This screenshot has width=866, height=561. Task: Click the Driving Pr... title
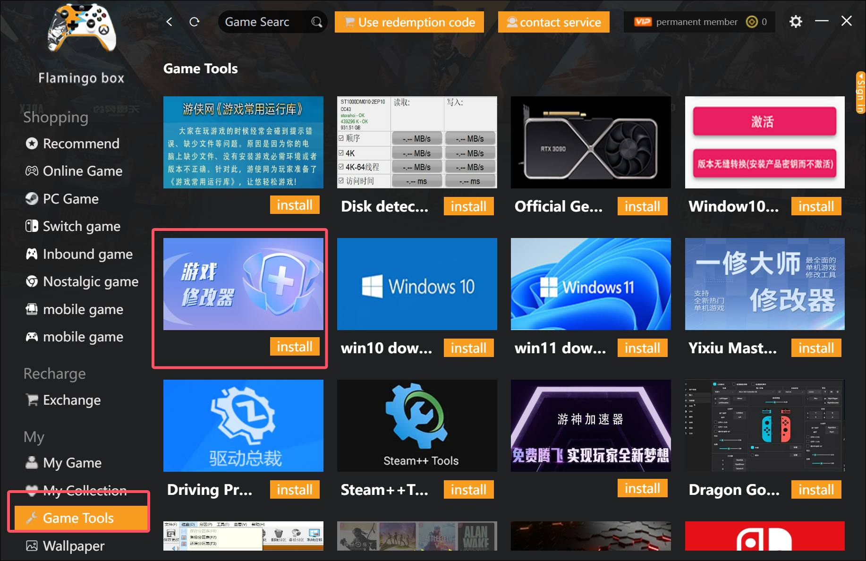click(x=210, y=490)
